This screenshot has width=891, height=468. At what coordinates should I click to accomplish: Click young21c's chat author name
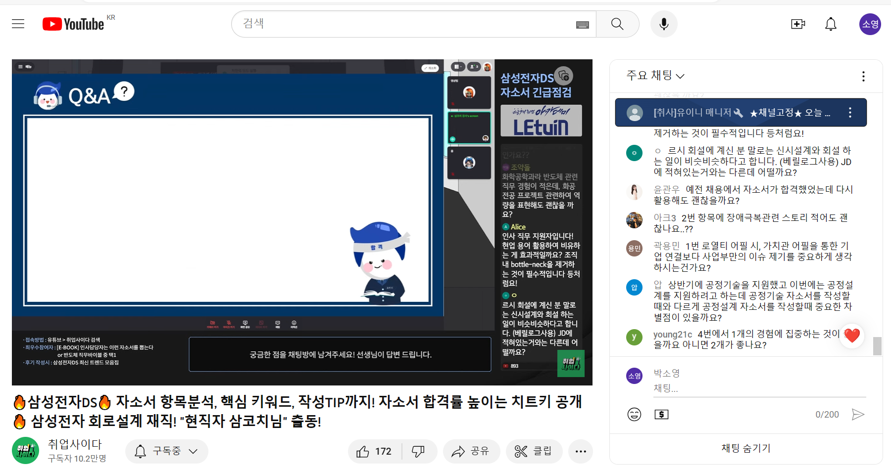(673, 334)
